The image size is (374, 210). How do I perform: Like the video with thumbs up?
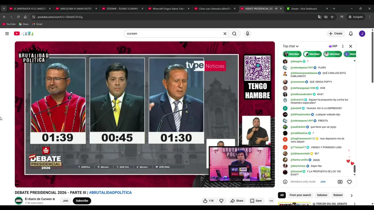[x=208, y=201]
